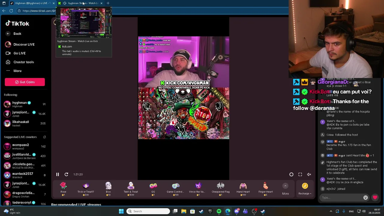
Task: Open .nicoleta.geo suggested creator
Action: click(x=25, y=166)
